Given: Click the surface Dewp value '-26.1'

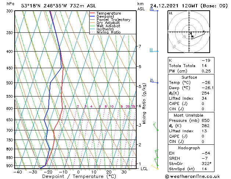Looking at the screenshot, I should point(207,88).
